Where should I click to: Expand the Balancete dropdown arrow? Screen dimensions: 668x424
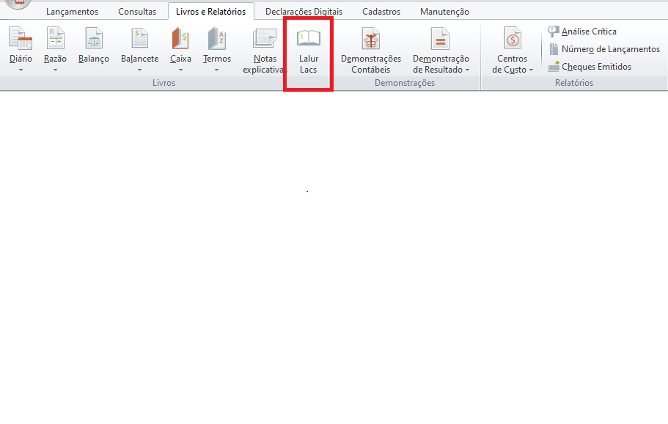pos(140,70)
